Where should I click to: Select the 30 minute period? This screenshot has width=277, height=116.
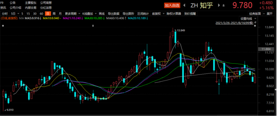(35, 14)
